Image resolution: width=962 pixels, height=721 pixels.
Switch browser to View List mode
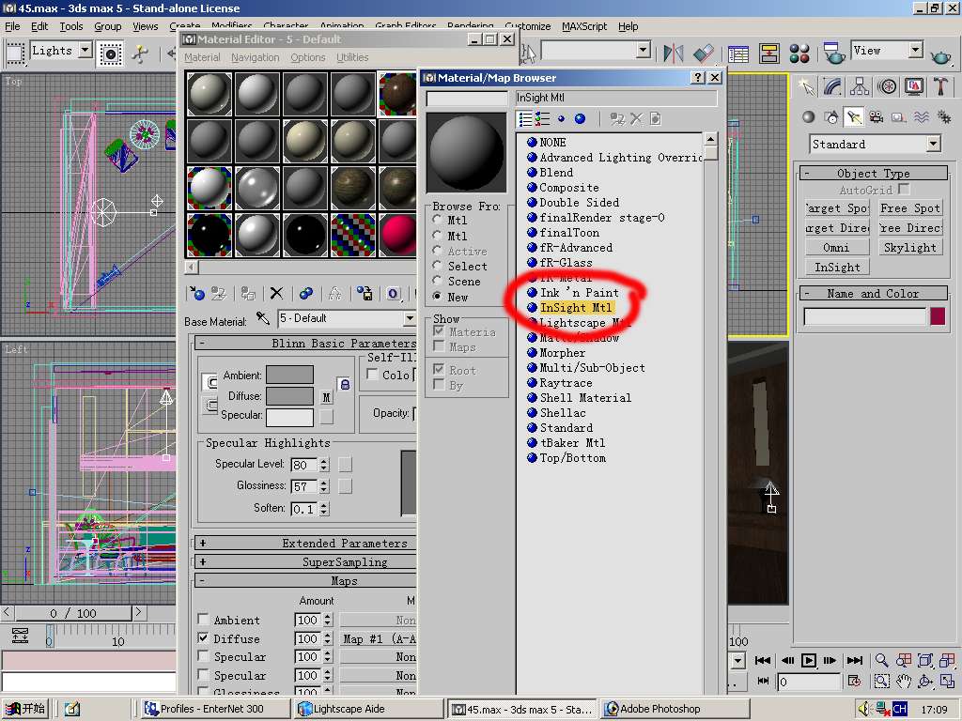525,119
